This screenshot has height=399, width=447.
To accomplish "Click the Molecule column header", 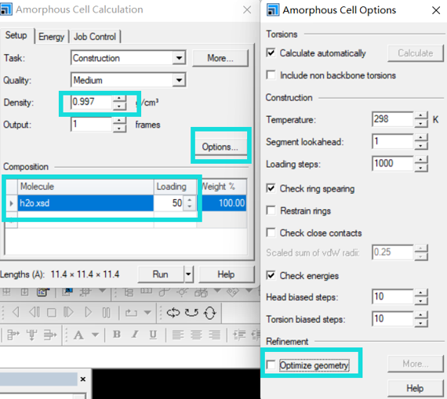I will [85, 187].
